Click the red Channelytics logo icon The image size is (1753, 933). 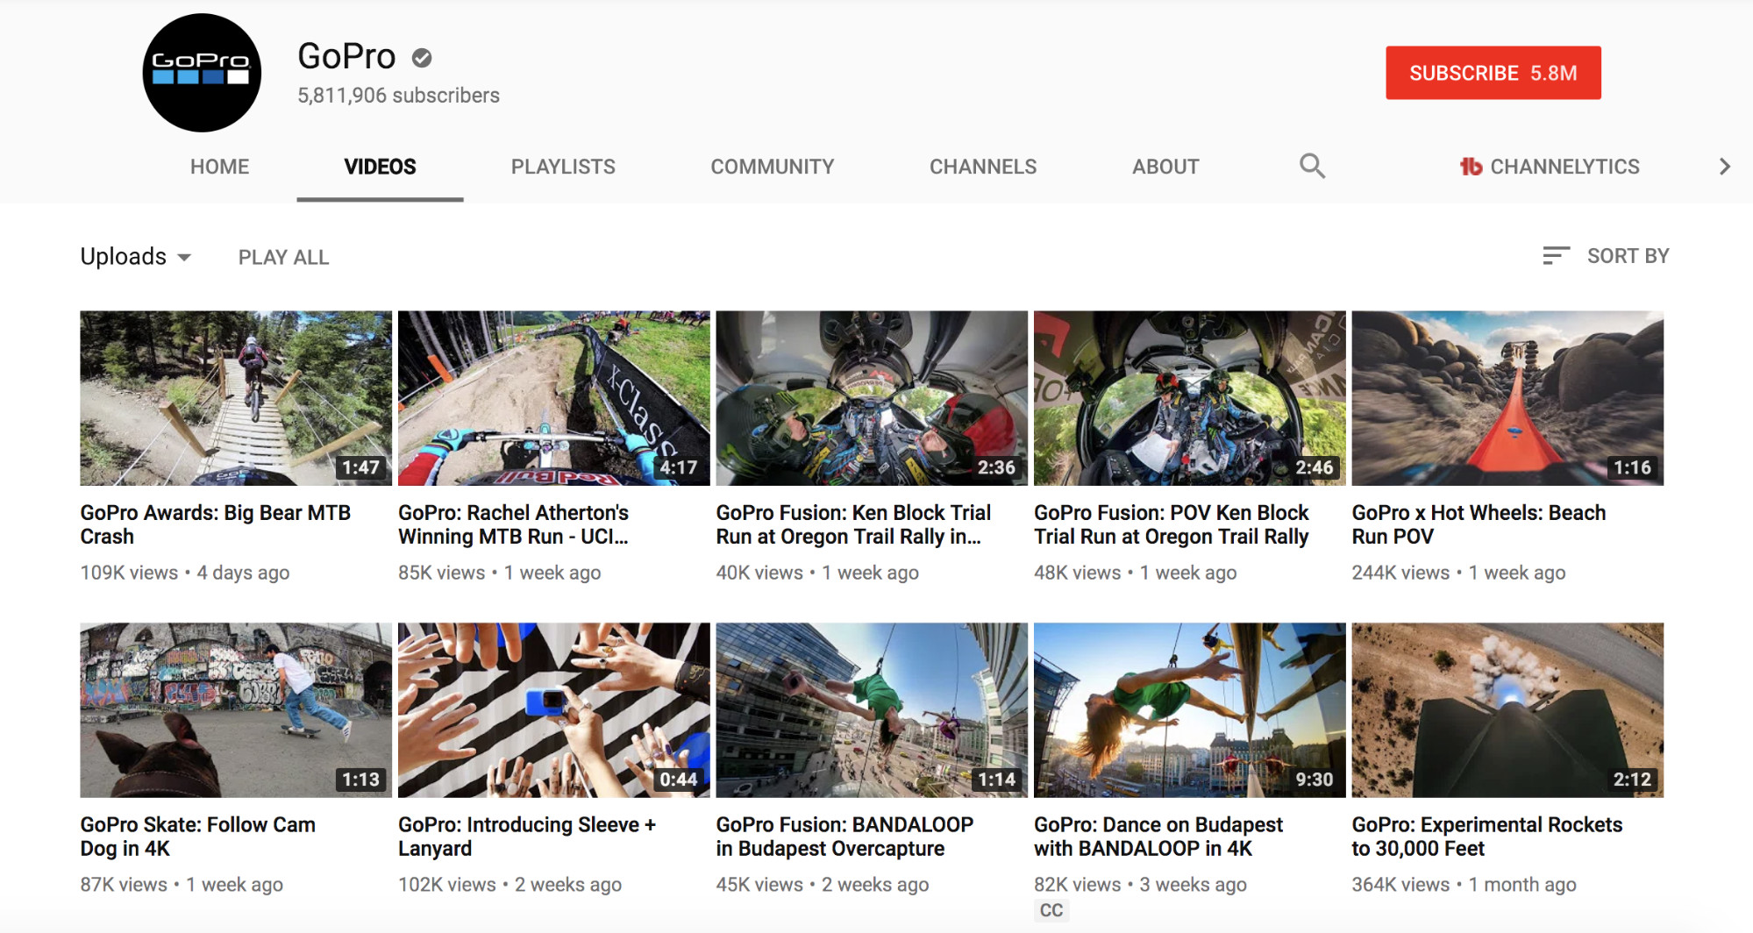point(1471,167)
